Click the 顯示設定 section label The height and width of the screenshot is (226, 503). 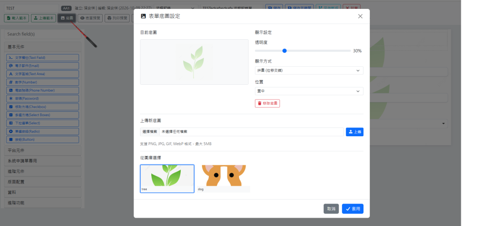[x=263, y=33]
